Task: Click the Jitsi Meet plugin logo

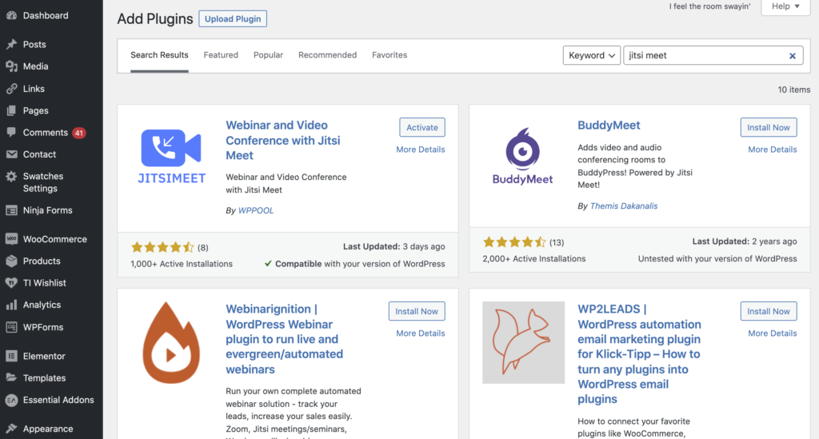Action: (x=171, y=156)
